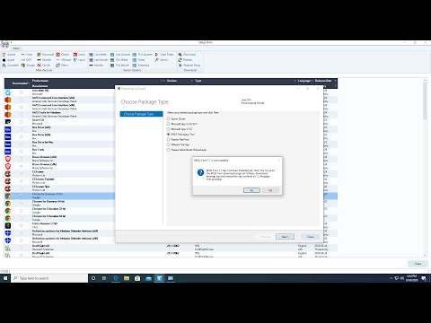
Task: Click No in MSIX Core dialog
Action: (270, 190)
